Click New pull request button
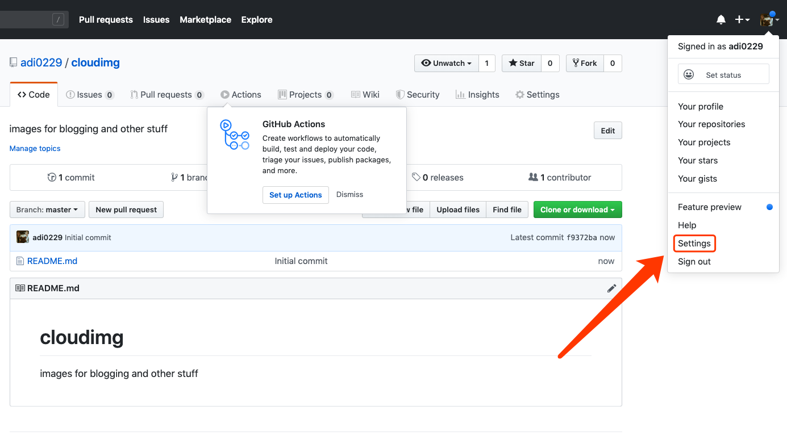787x444 pixels. coord(126,210)
